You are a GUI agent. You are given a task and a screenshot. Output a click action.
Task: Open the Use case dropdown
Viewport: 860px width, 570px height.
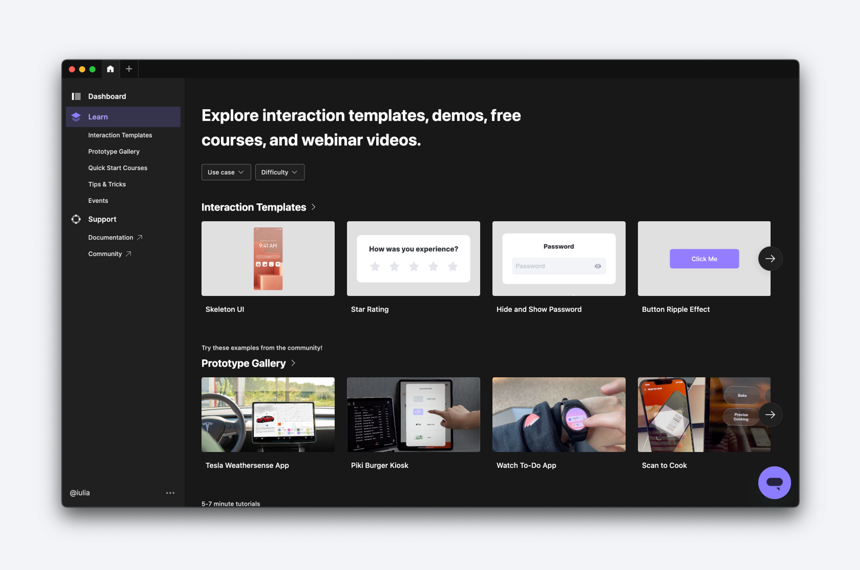[x=226, y=172]
